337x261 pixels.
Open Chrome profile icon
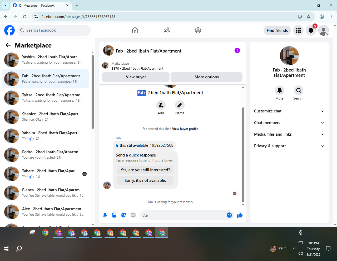[x=322, y=17]
